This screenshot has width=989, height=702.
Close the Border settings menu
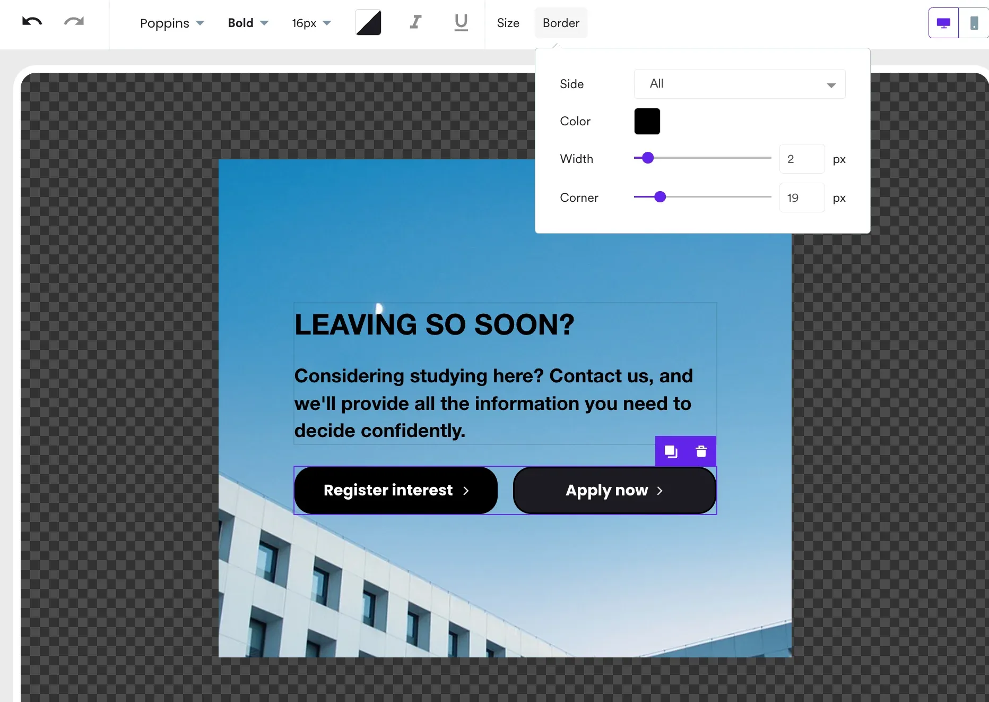[x=561, y=23]
